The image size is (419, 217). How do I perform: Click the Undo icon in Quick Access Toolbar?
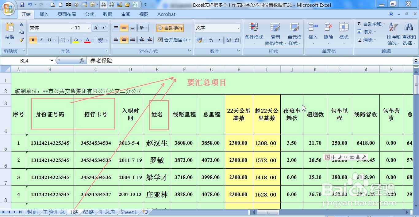coord(30,4)
